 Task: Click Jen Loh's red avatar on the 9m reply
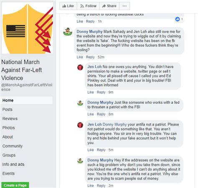(x=80, y=68)
